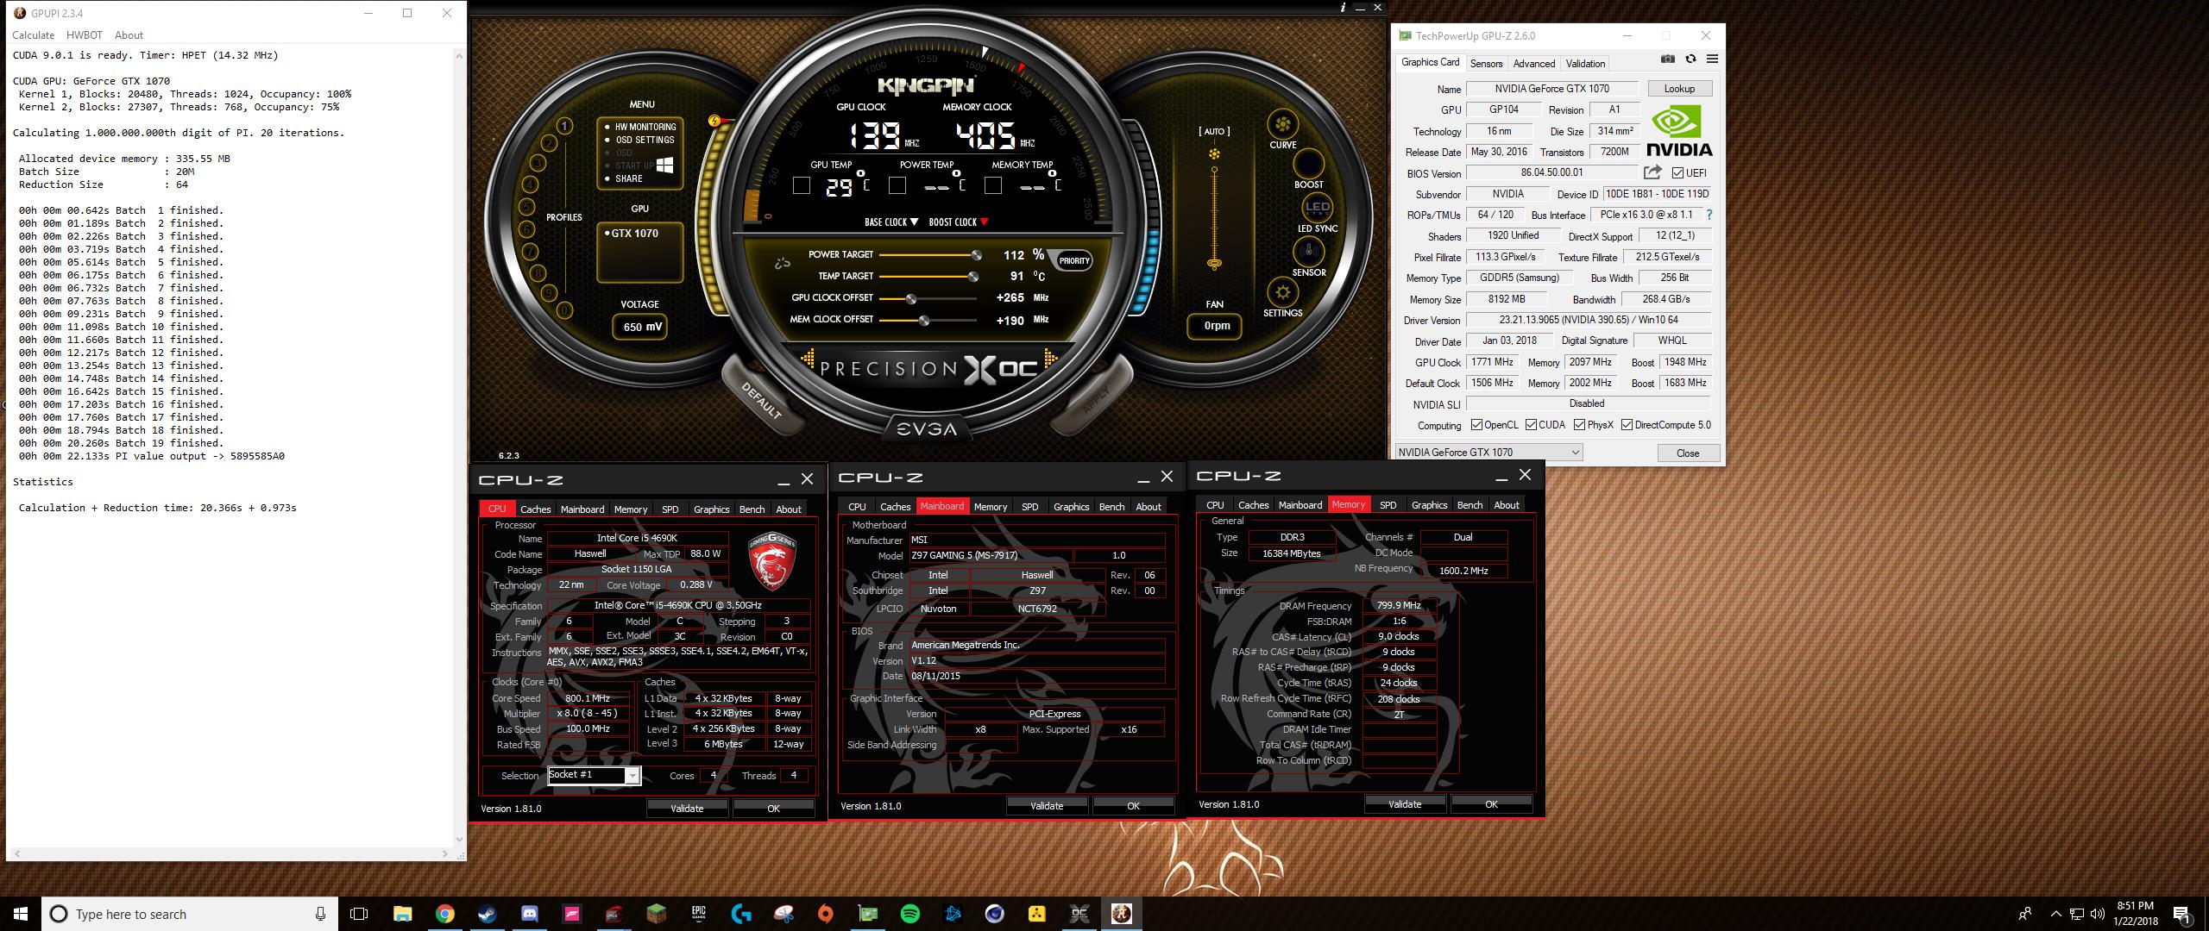Open GPUPI Calculate menu
The width and height of the screenshot is (2209, 931).
click(33, 35)
